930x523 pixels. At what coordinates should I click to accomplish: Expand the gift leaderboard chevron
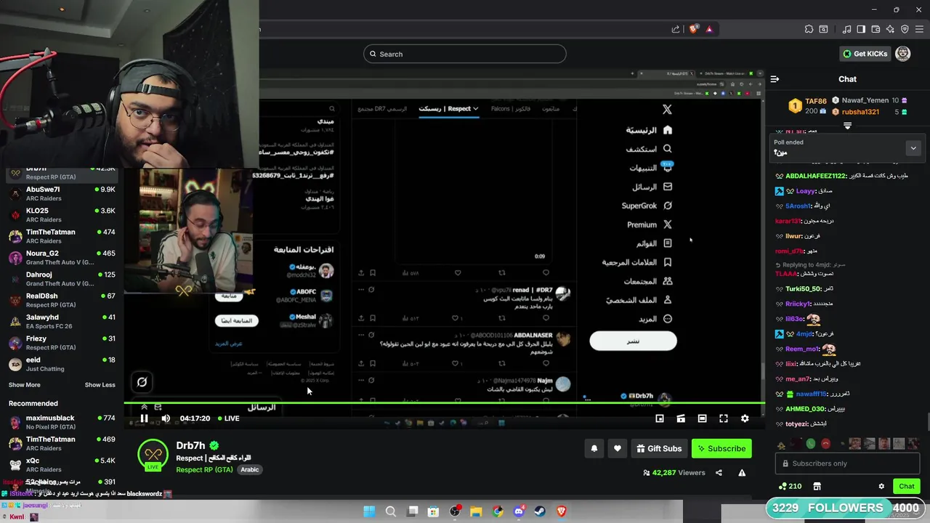[x=847, y=126]
